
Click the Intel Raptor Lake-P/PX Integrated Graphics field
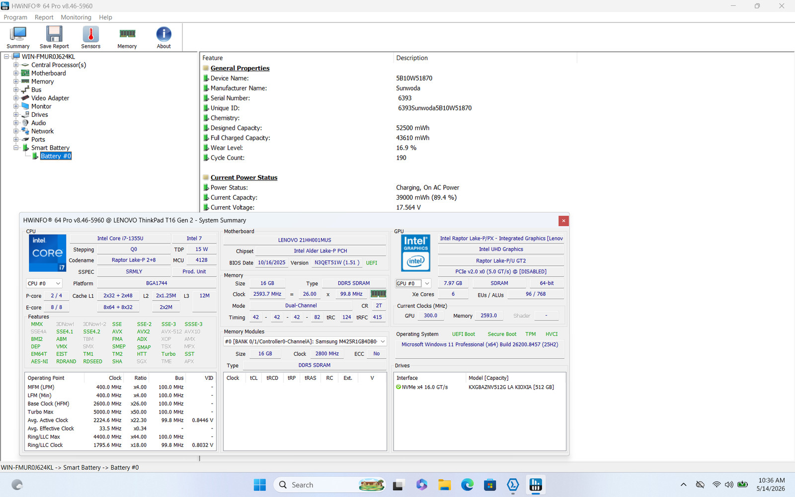501,239
